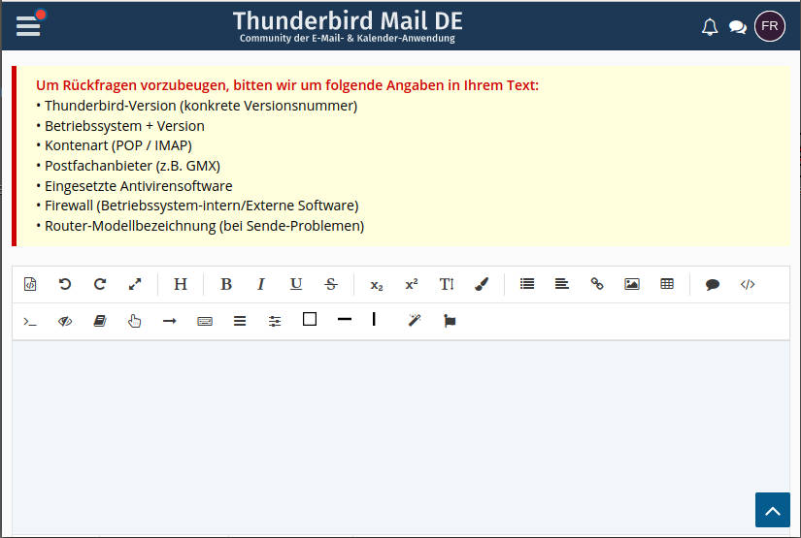Screen dimensions: 801x538
Task: Open the text alignment dropdown
Action: 562,284
